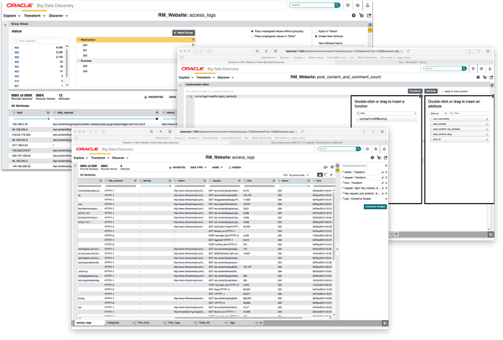Open the Discover menu in the middle window
The image size is (503, 340).
pos(226,77)
